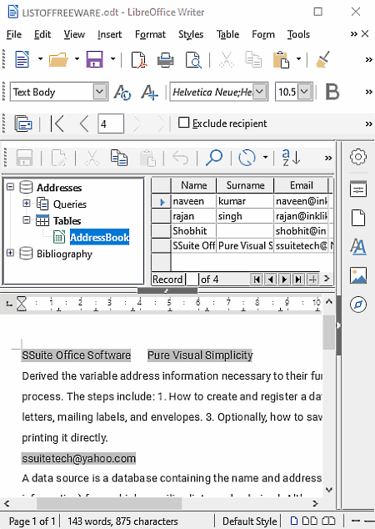Open the Insert menu

[x=109, y=34]
